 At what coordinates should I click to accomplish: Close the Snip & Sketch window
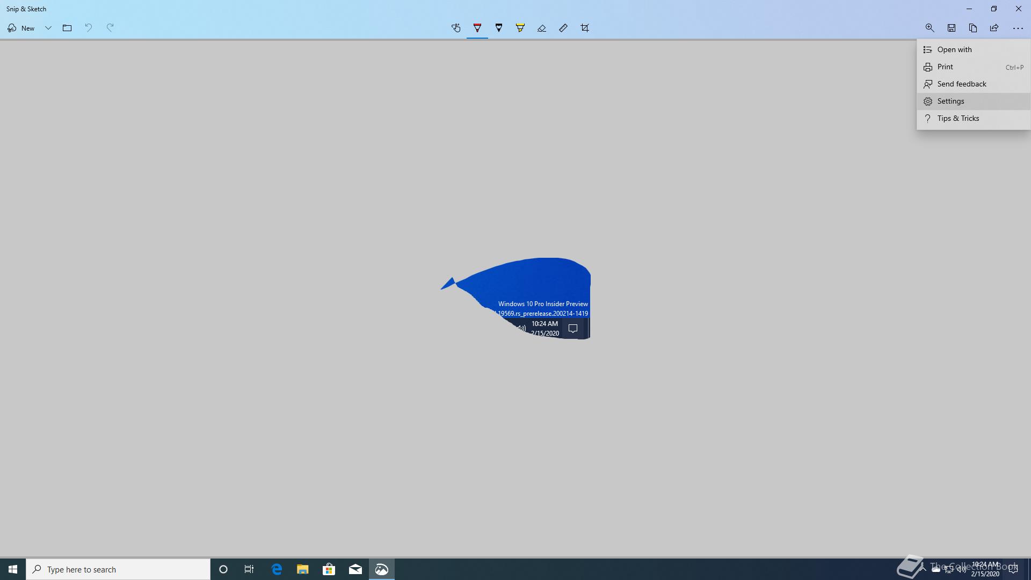click(1019, 9)
